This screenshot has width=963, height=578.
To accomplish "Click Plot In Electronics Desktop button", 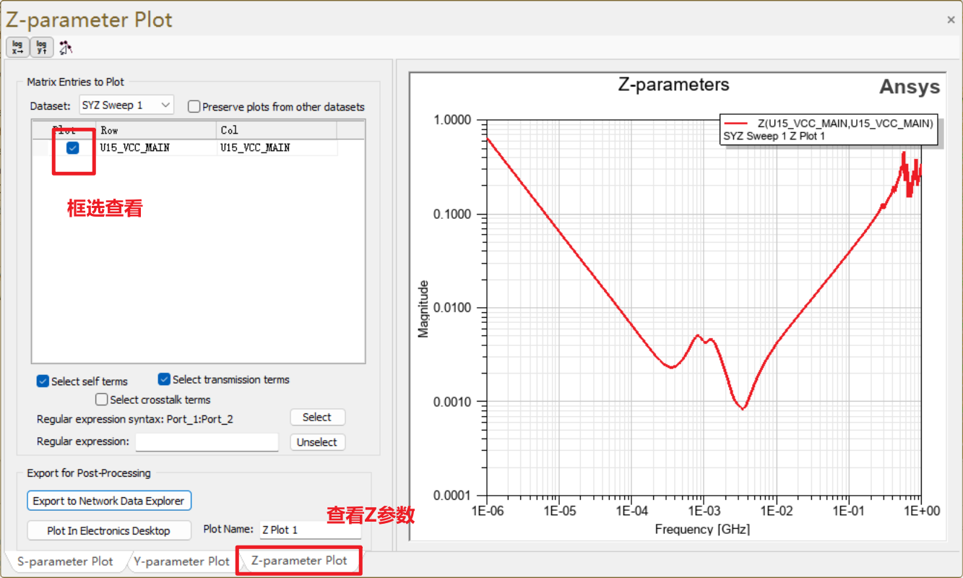I will tap(109, 530).
